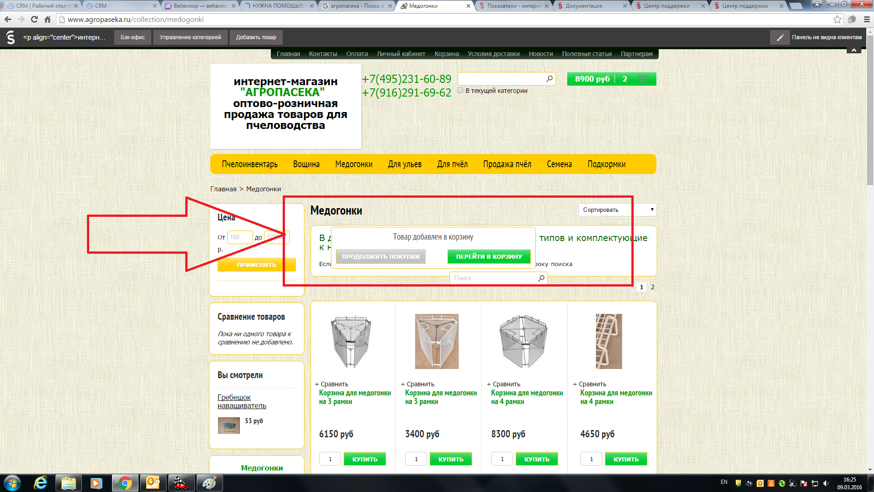This screenshot has width=874, height=492.
Task: Toggle 'В текущей категории' checkbox
Action: click(x=460, y=90)
